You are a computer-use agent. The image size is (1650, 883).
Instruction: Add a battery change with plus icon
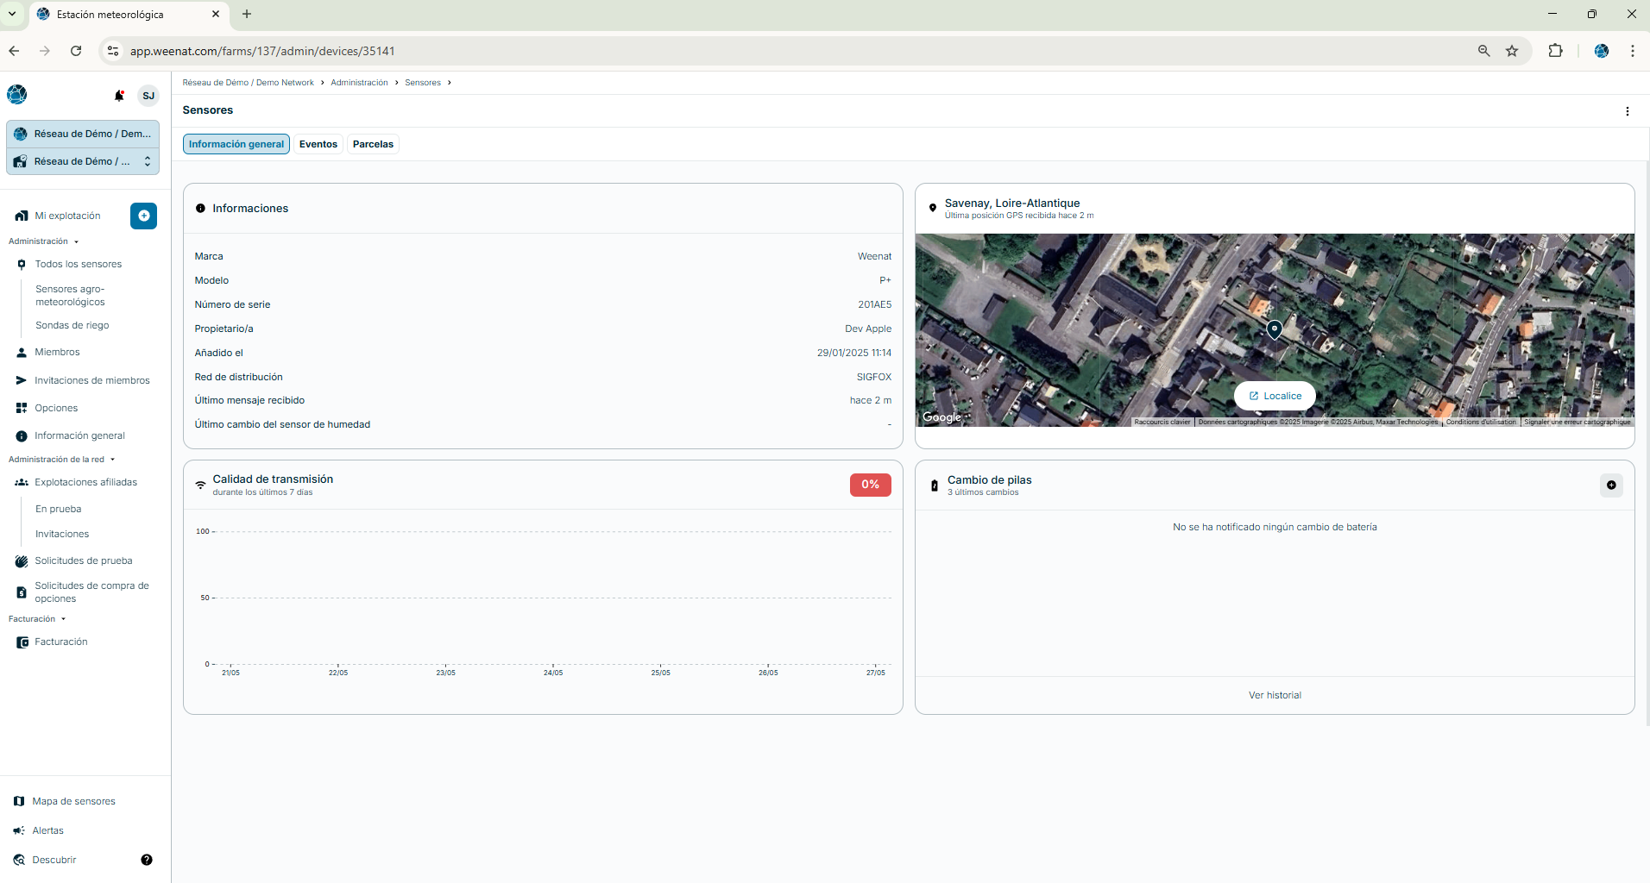click(x=1611, y=485)
